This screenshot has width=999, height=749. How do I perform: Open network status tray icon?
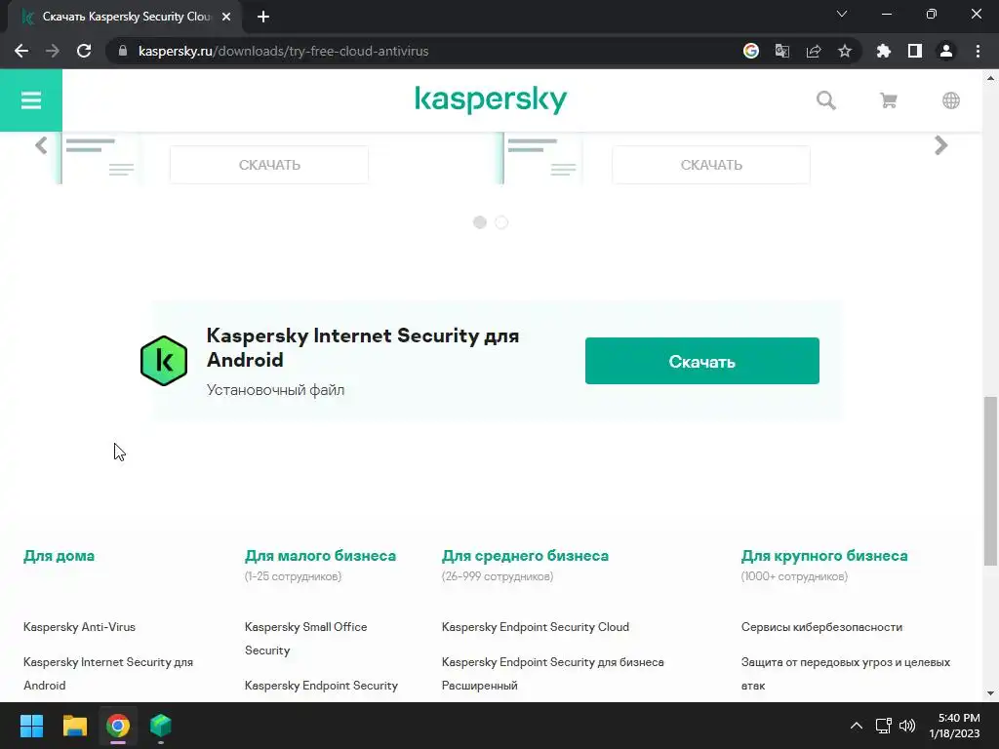883,726
